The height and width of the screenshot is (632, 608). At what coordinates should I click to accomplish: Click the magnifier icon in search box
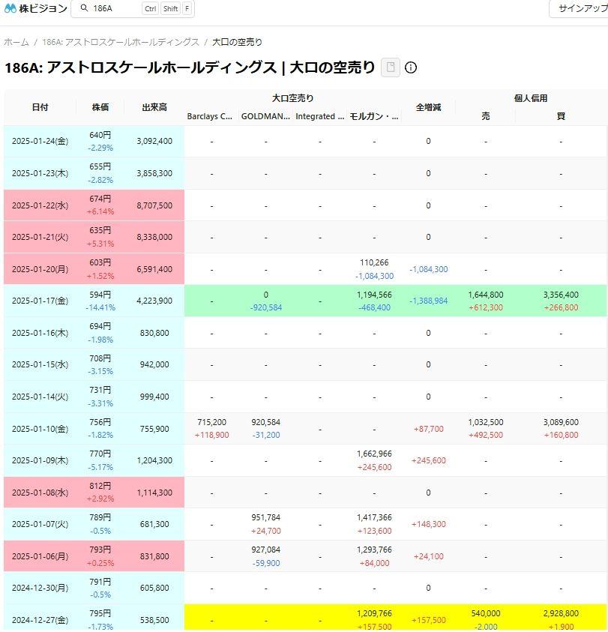coord(83,9)
